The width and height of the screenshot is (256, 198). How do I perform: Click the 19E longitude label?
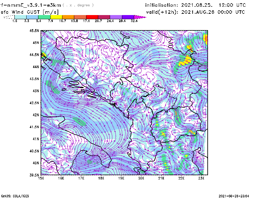coord(121,178)
